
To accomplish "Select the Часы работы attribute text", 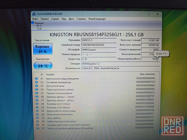I will [x=54, y=118].
